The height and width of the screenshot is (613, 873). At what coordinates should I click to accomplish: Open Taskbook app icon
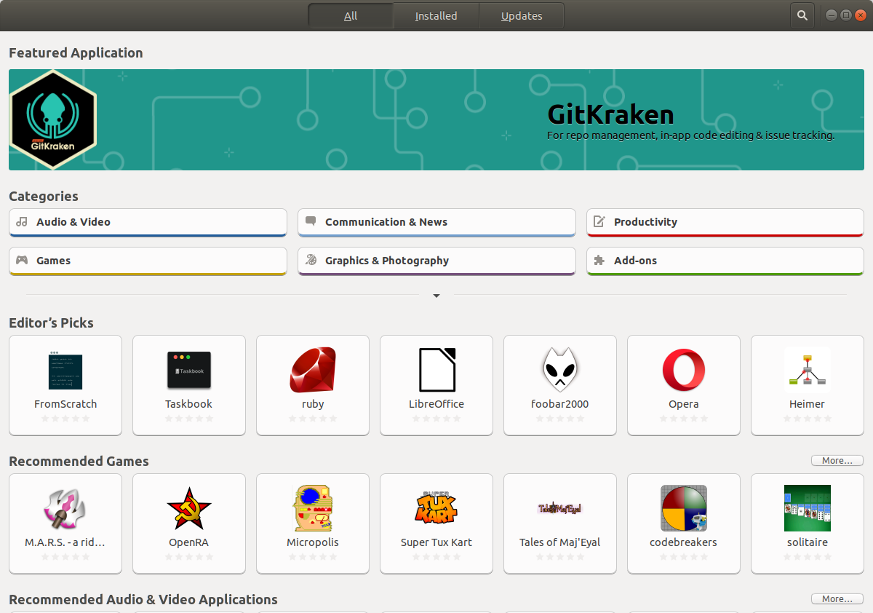[x=189, y=370]
